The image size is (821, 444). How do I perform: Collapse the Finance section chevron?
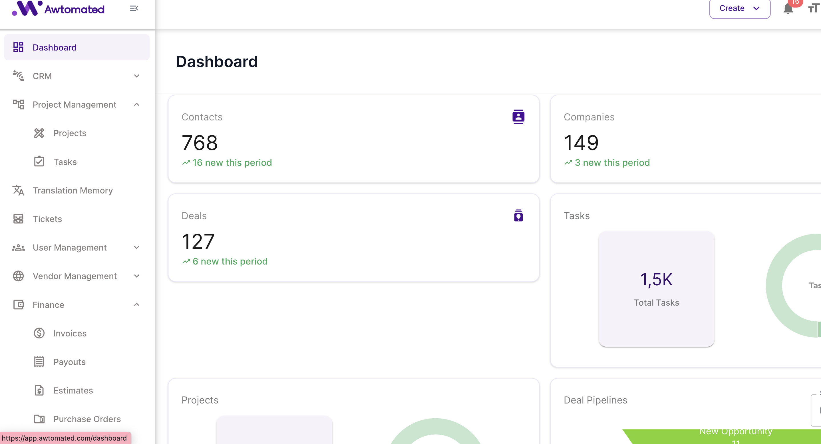point(137,304)
